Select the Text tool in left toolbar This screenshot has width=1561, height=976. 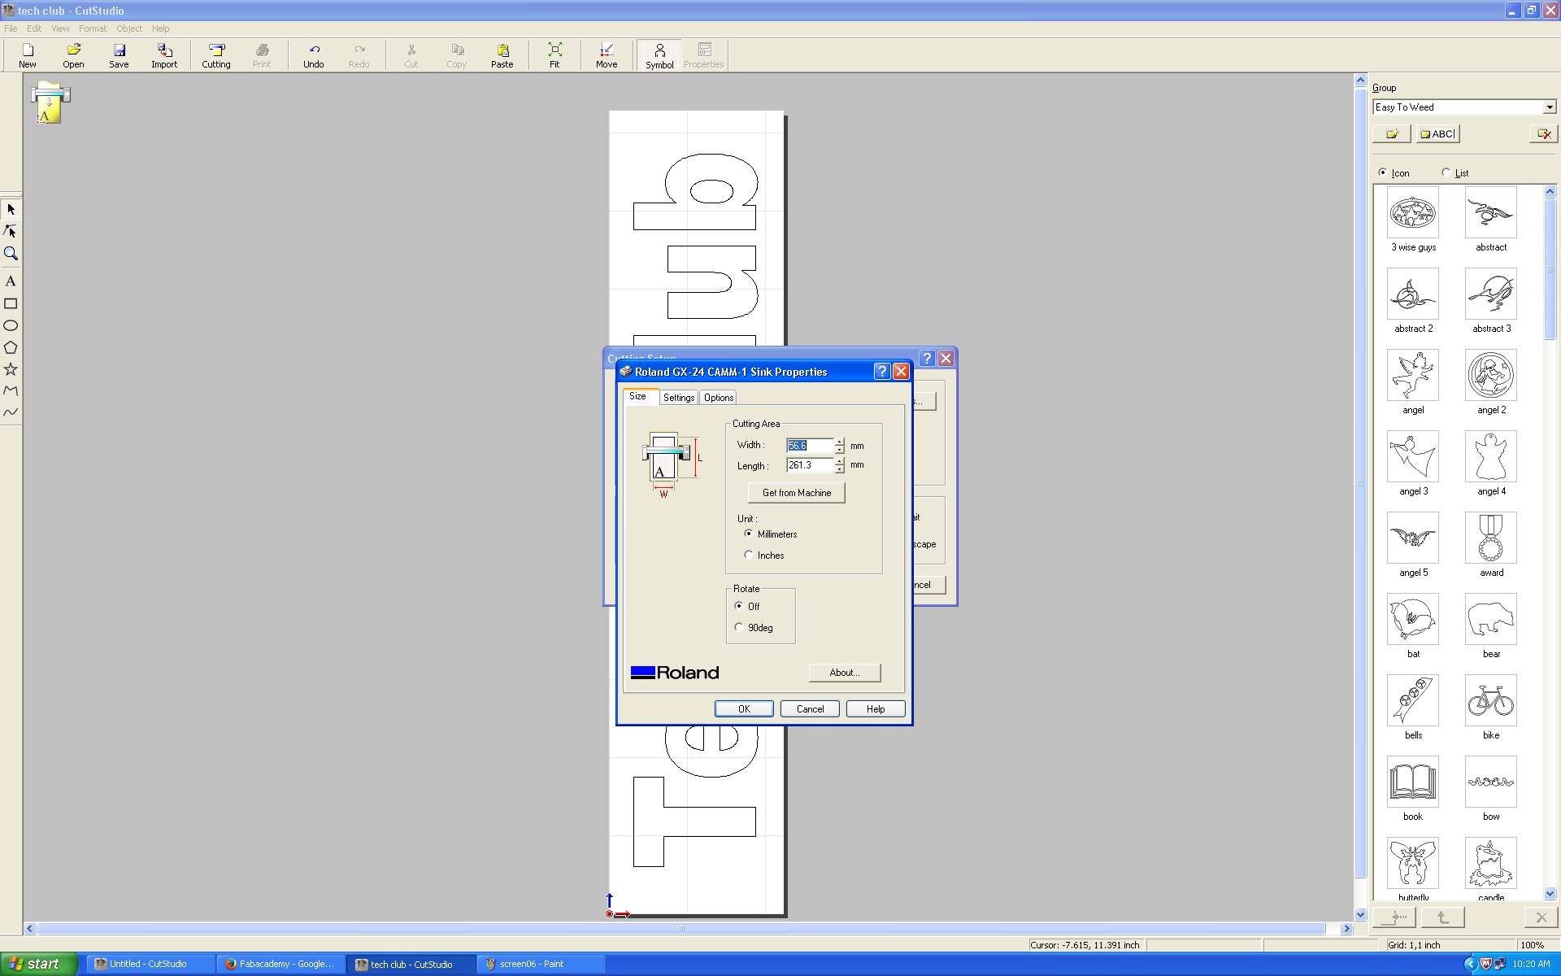(x=11, y=281)
